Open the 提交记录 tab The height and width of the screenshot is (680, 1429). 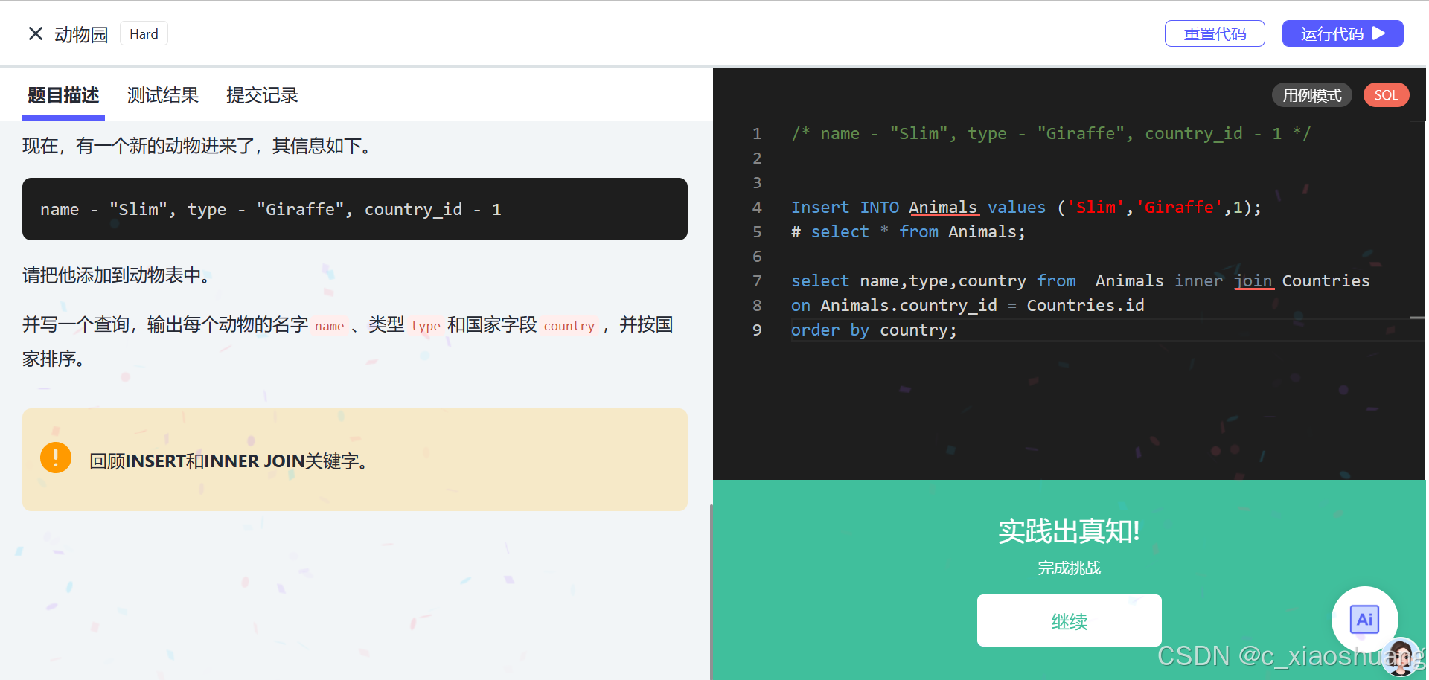(x=261, y=95)
